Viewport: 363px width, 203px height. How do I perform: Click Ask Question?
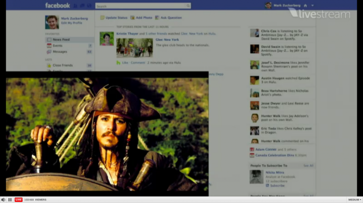click(168, 18)
